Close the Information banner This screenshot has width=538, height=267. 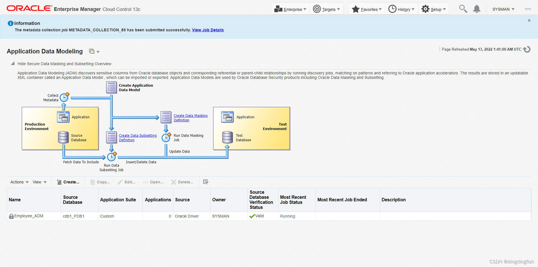(529, 20)
